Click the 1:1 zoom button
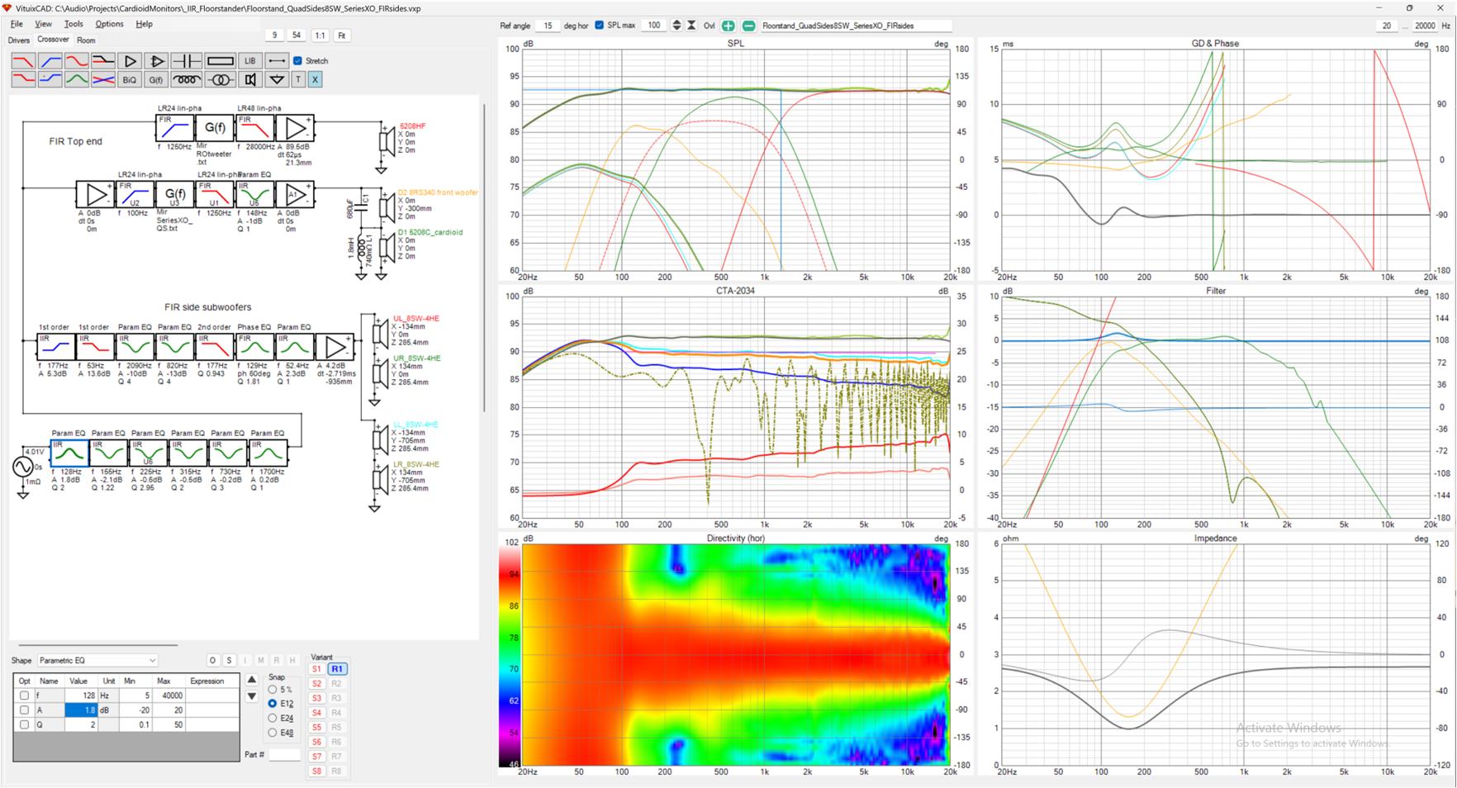 [320, 36]
